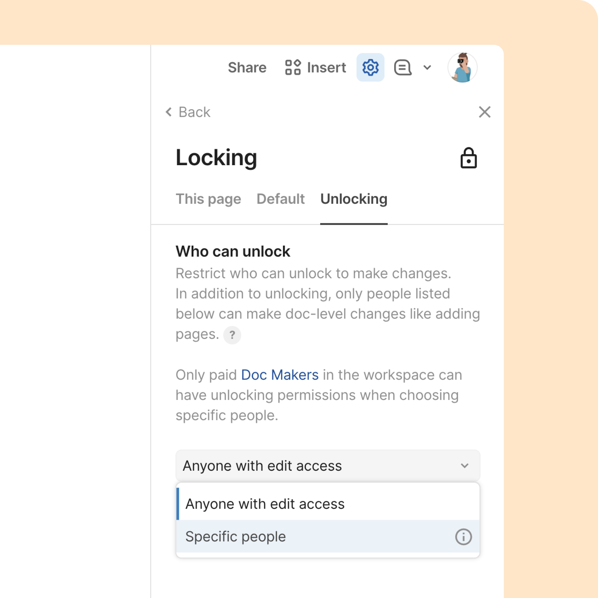Switch to the Default tab

click(x=280, y=199)
